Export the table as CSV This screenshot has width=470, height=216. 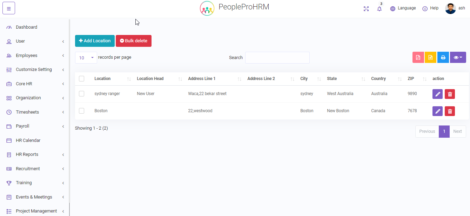(430, 57)
